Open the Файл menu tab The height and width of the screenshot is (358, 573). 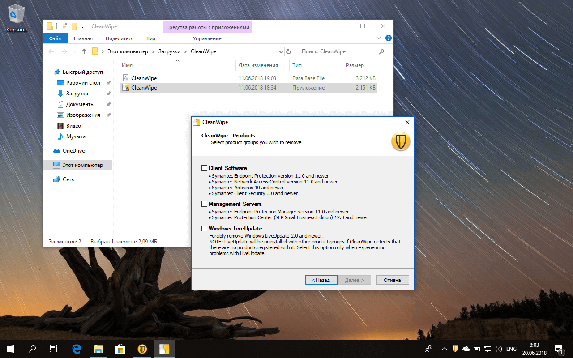coord(55,38)
